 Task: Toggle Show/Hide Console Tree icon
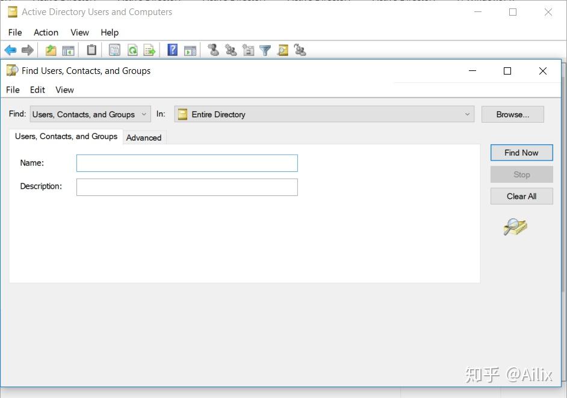click(68, 51)
